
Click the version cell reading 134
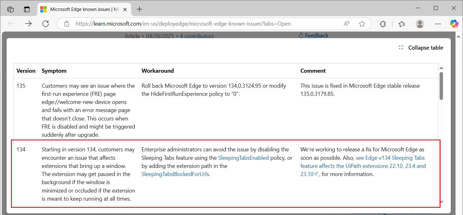[21, 149]
